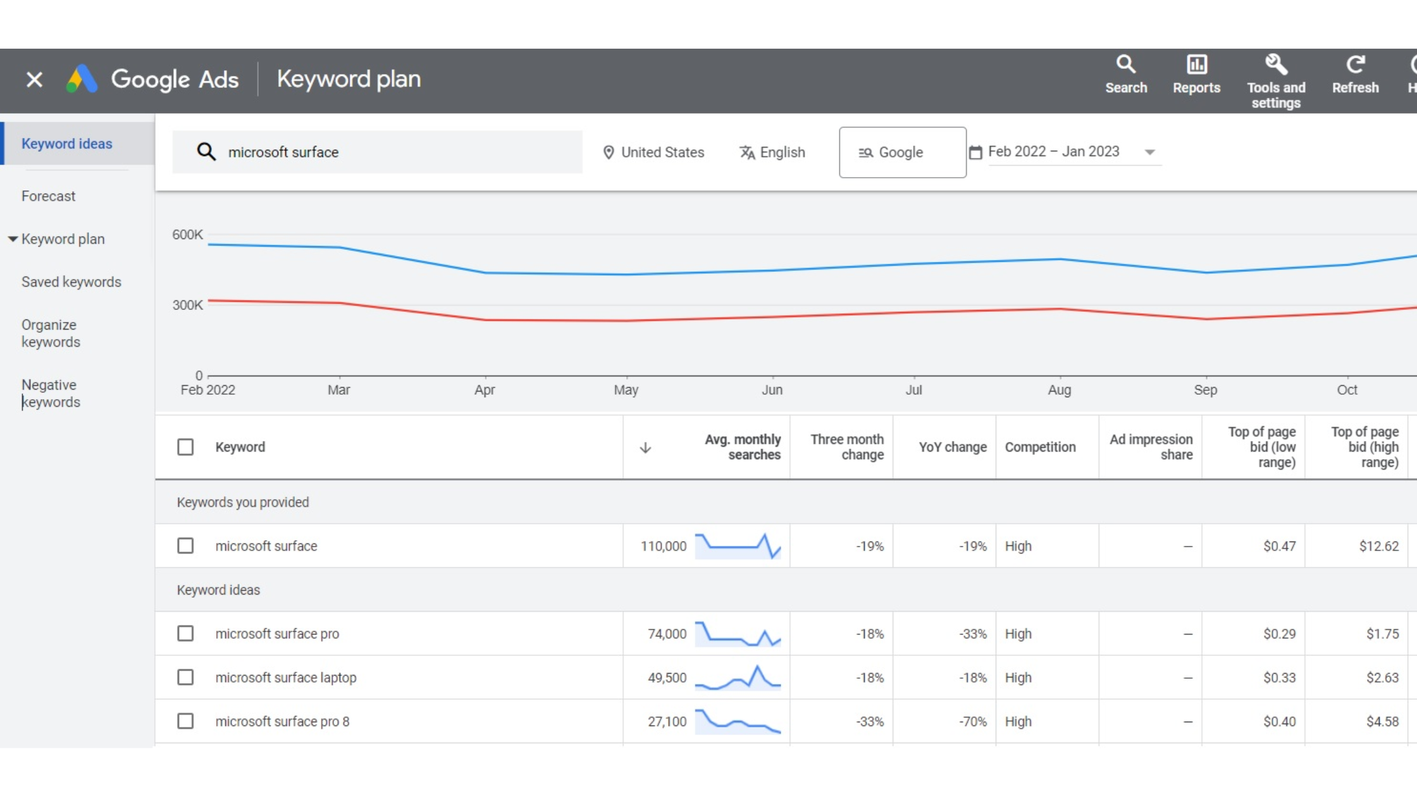1417x797 pixels.
Task: Open Saved keywords in the sidebar
Action: [x=71, y=282]
